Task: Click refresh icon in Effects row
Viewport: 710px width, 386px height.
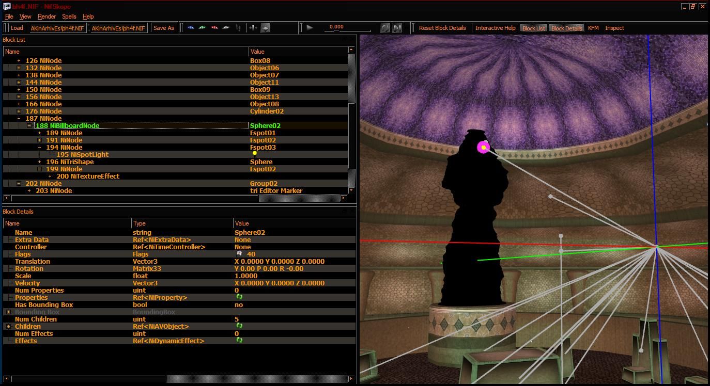Action: coord(239,341)
